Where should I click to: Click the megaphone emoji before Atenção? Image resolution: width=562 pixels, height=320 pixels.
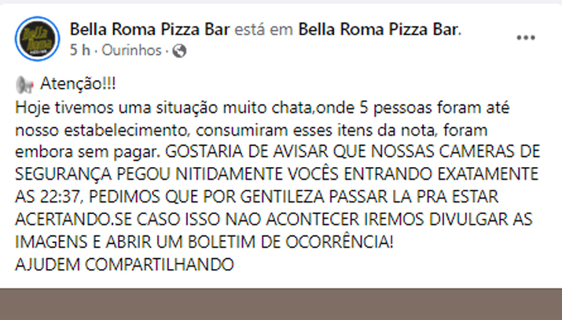[x=24, y=85]
